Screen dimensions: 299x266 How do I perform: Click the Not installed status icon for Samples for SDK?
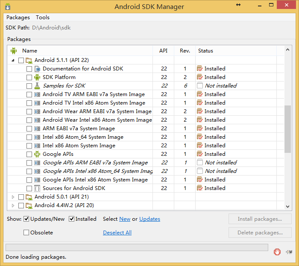199,86
